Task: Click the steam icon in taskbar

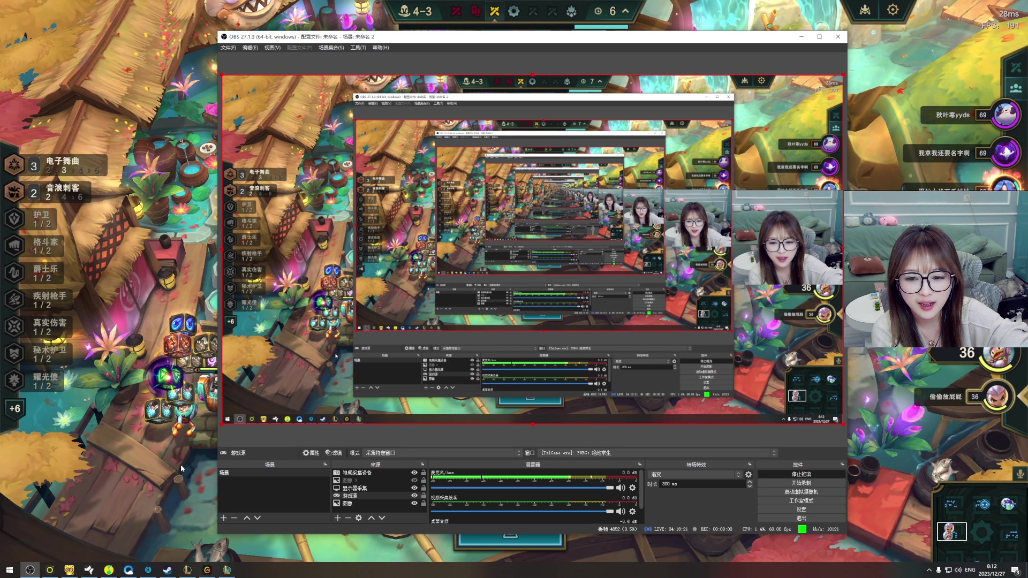Action: 168,570
